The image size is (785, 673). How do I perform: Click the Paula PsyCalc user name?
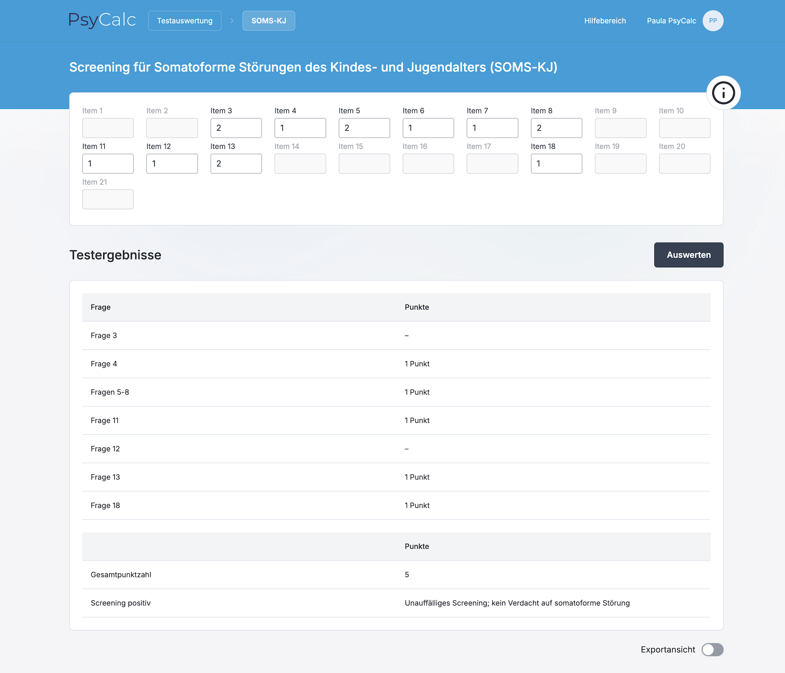click(x=671, y=21)
